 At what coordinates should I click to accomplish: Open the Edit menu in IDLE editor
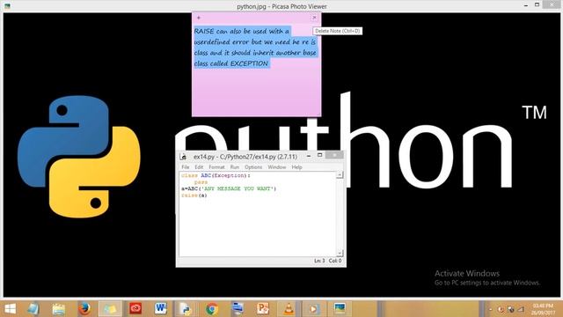pyautogui.click(x=199, y=167)
